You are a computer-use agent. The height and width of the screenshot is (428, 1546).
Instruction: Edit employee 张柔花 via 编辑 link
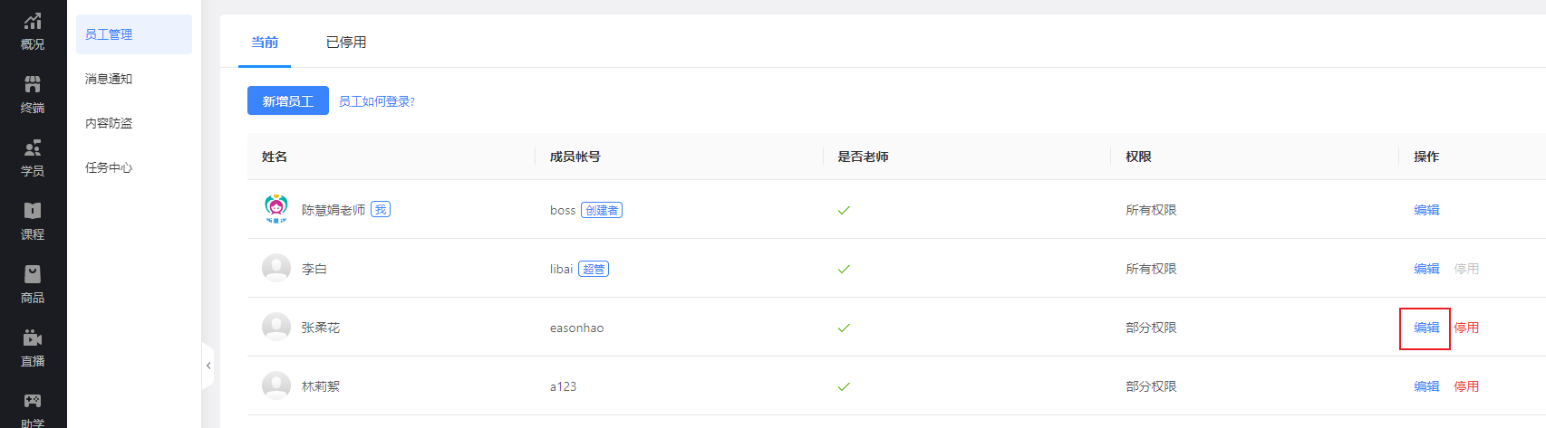(x=1426, y=328)
